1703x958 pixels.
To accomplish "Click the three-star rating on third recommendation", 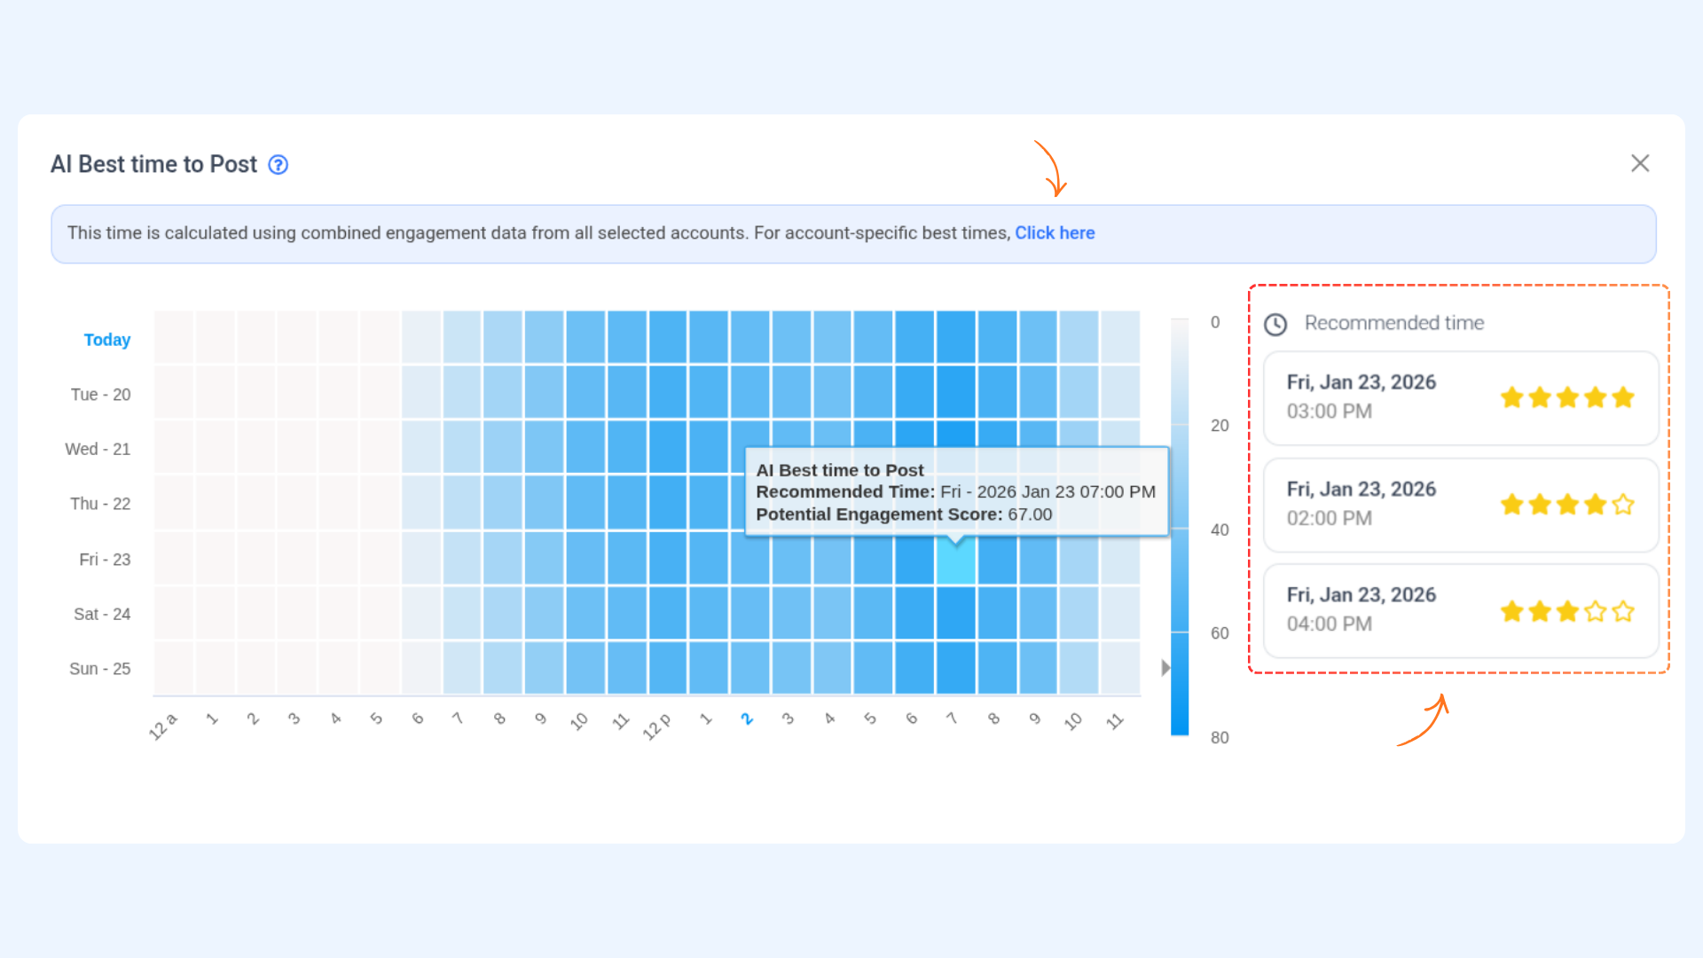I will [1567, 611].
